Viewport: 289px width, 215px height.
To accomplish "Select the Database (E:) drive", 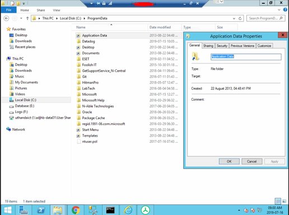I will (x=25, y=106).
